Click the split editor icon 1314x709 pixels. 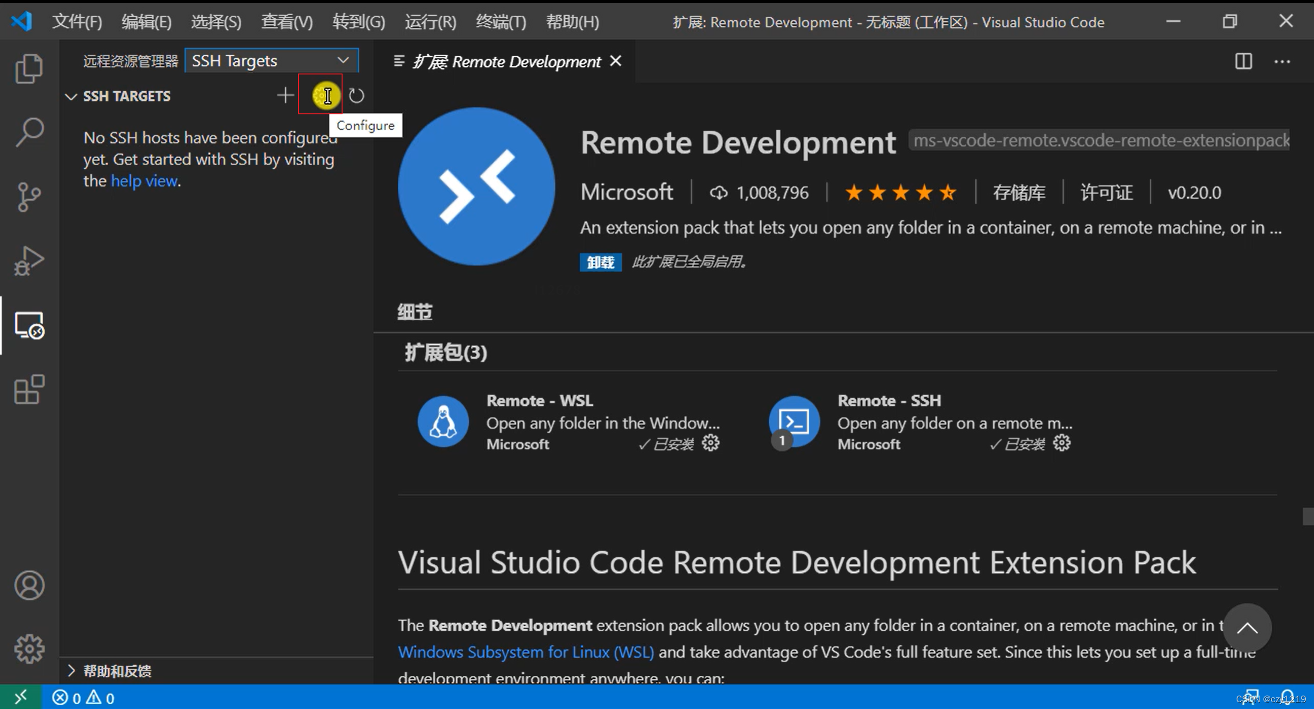coord(1243,61)
